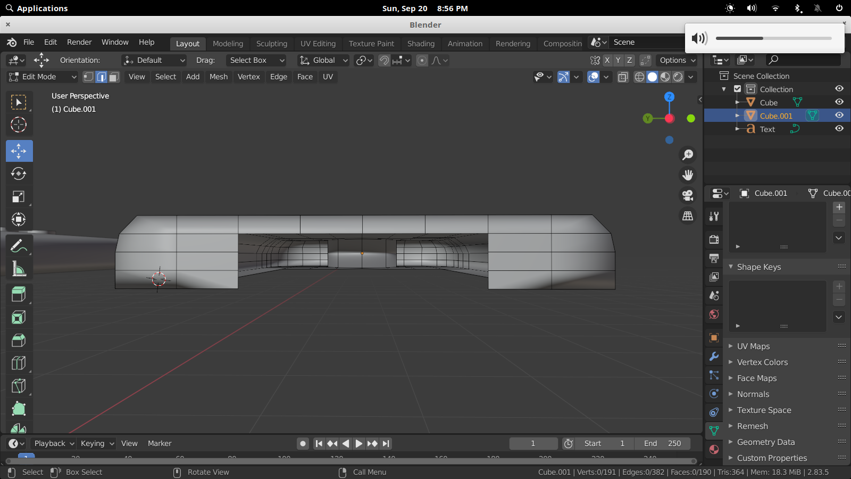Activate the 3D Cursor tool
Image resolution: width=851 pixels, height=479 pixels.
19,125
